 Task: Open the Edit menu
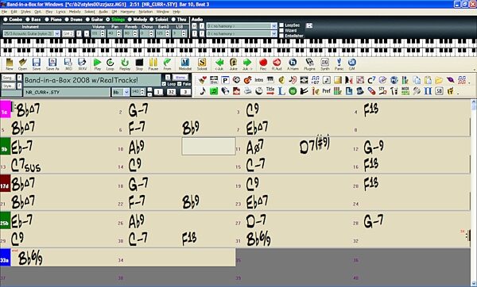point(14,12)
